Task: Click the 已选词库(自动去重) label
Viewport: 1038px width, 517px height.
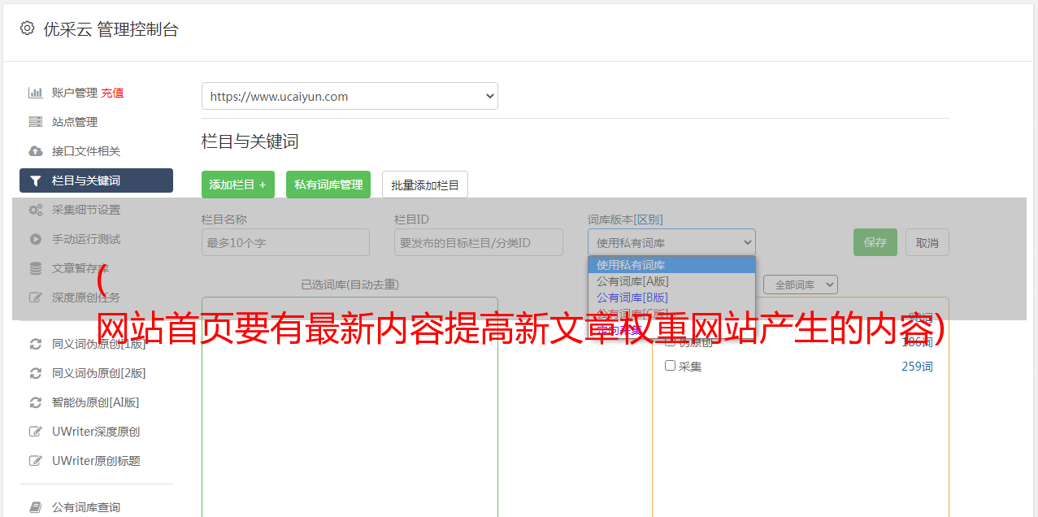Action: click(350, 285)
